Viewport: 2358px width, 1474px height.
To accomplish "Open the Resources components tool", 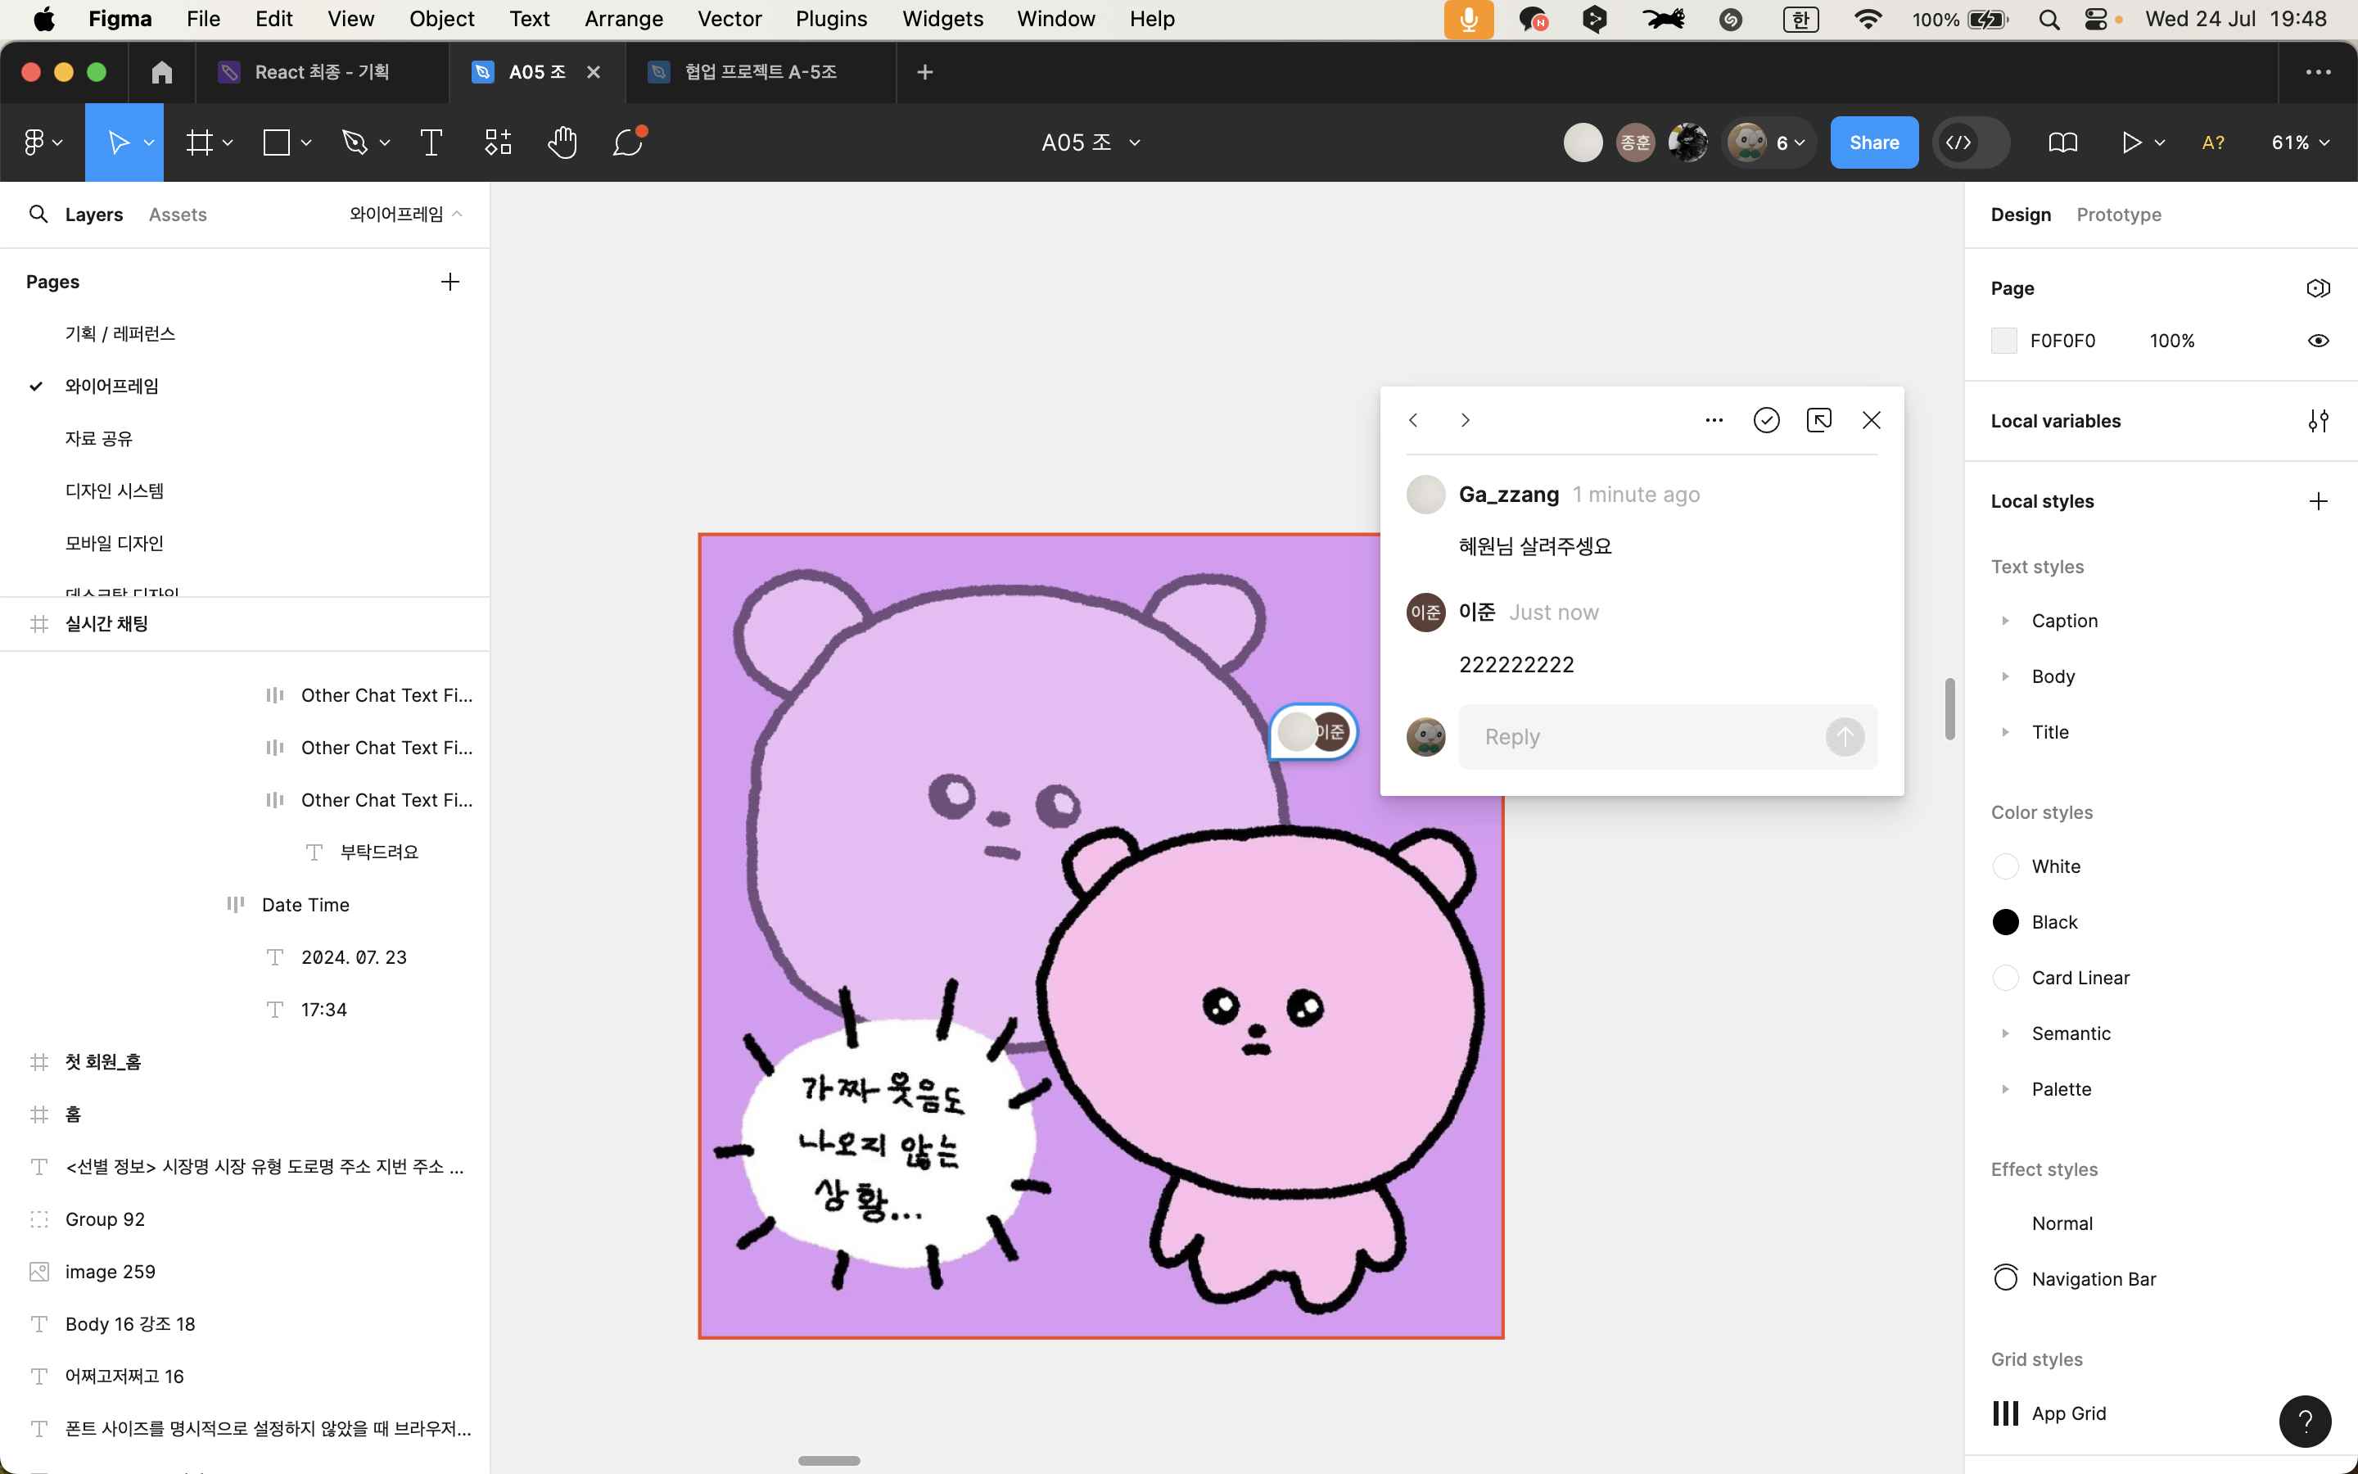I will click(x=498, y=142).
